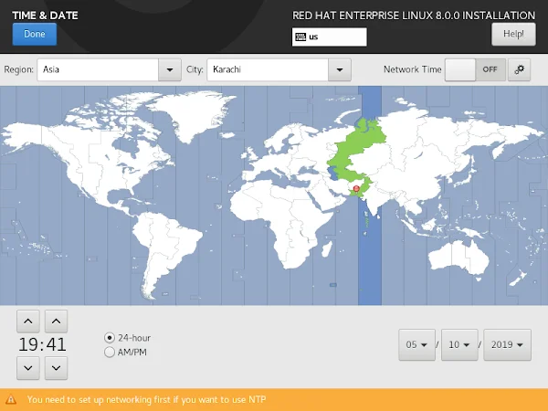This screenshot has height=411, width=548.
Task: Open the year dropdown showing 2019
Action: click(508, 345)
